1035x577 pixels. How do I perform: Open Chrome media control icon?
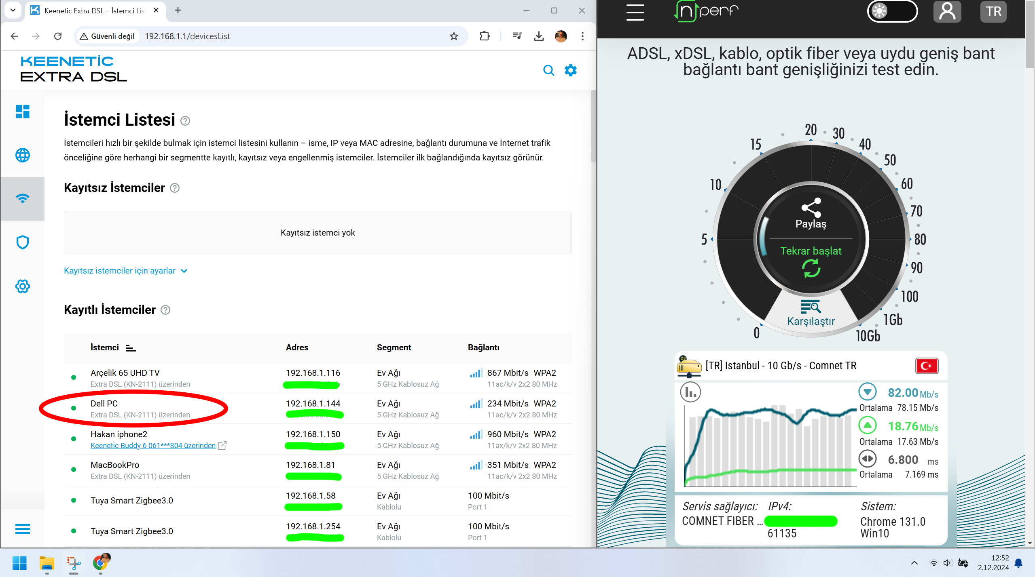(x=517, y=36)
